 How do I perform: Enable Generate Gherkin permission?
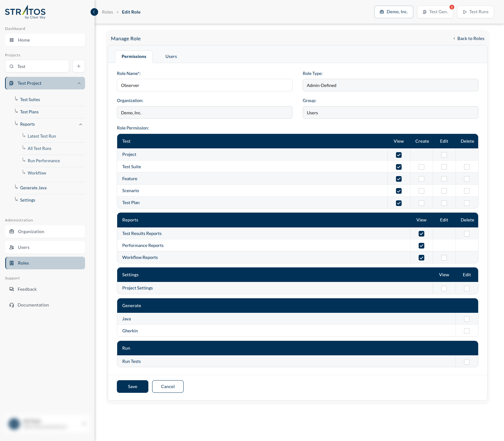point(467,331)
